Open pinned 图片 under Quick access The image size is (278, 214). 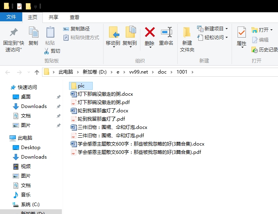[x=22, y=125]
